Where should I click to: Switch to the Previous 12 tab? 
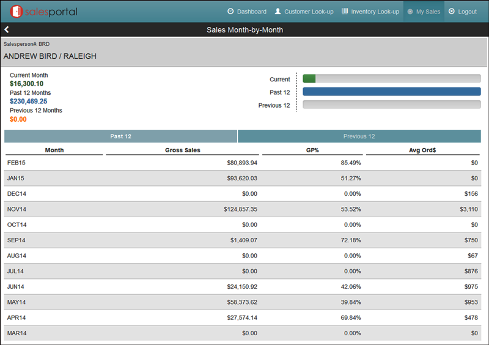(359, 136)
